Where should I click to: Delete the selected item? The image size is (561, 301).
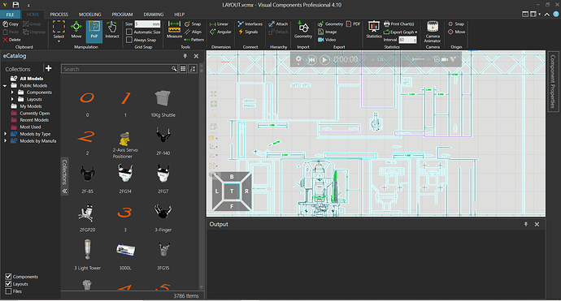[x=12, y=40]
